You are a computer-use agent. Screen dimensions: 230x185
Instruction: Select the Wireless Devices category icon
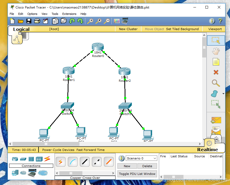(39, 159)
